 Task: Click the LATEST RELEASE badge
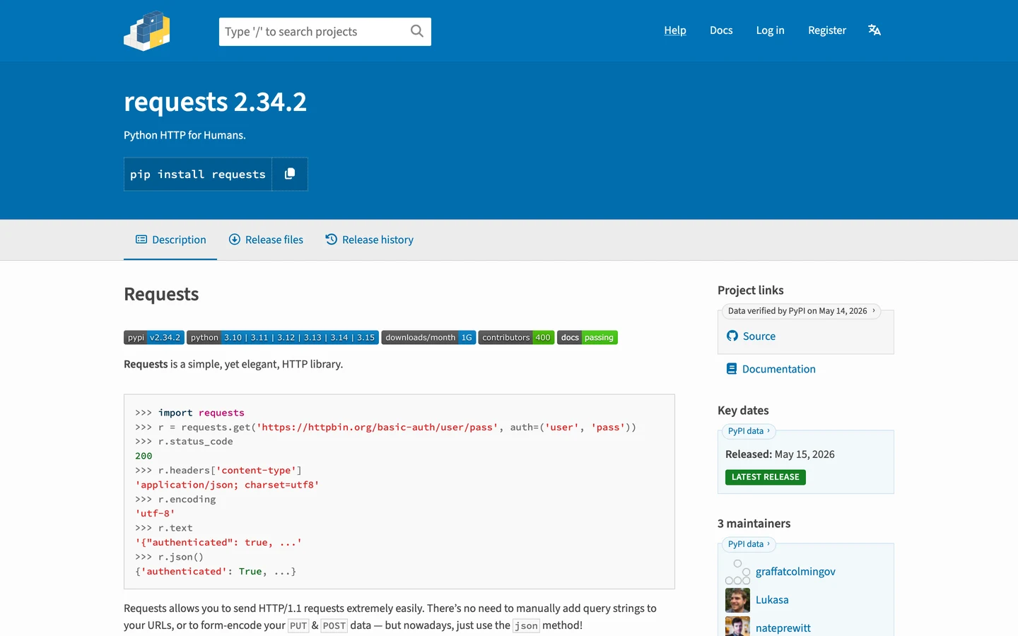point(766,477)
